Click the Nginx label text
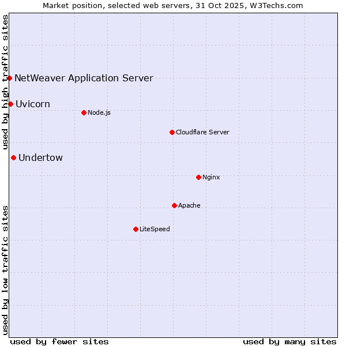The width and height of the screenshot is (346, 346). [x=211, y=177]
